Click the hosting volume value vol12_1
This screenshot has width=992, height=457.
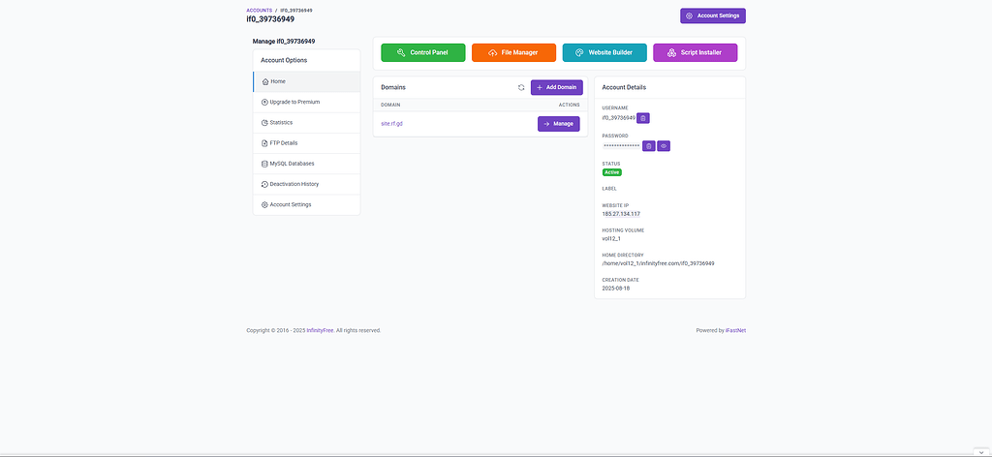611,238
